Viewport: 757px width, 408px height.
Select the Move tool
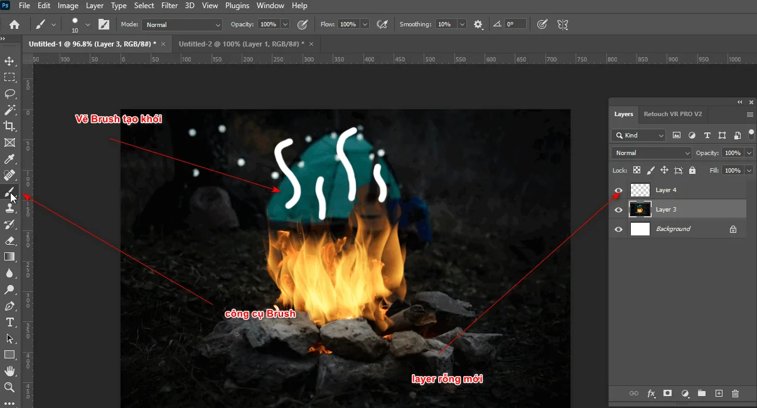9,61
